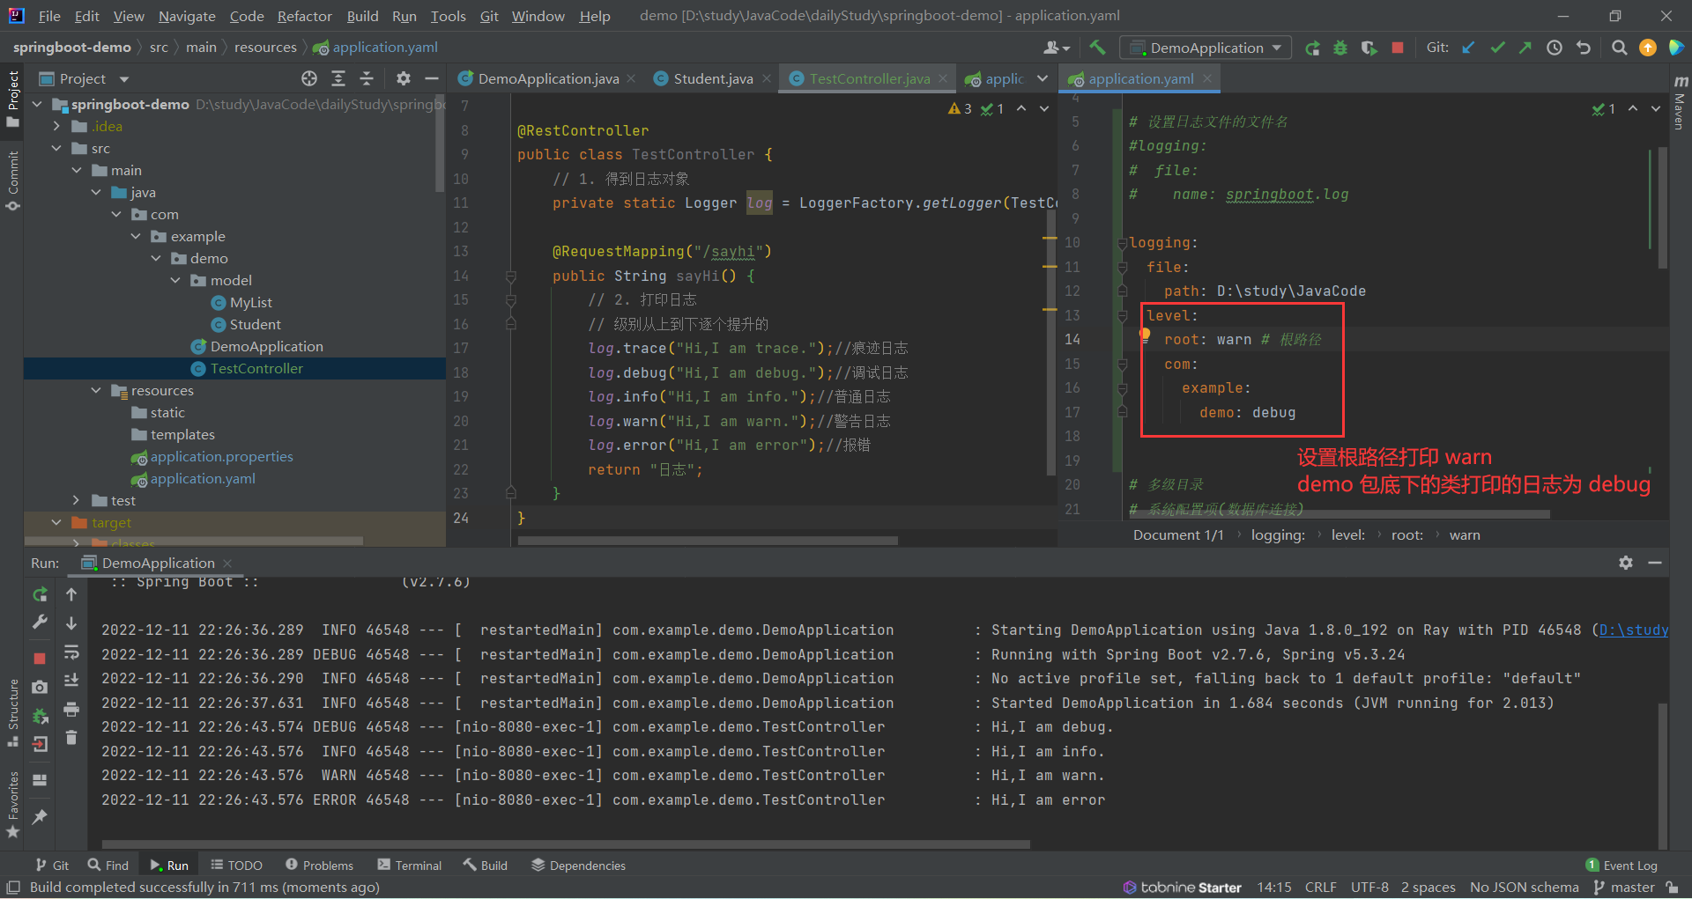Select opened file locate target icon

coord(309,78)
